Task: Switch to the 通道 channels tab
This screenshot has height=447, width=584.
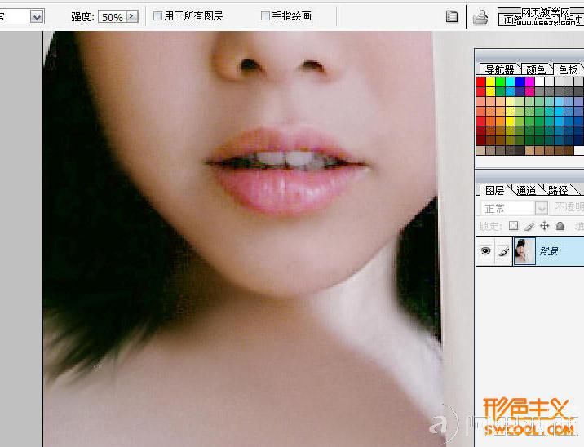Action: tap(526, 190)
